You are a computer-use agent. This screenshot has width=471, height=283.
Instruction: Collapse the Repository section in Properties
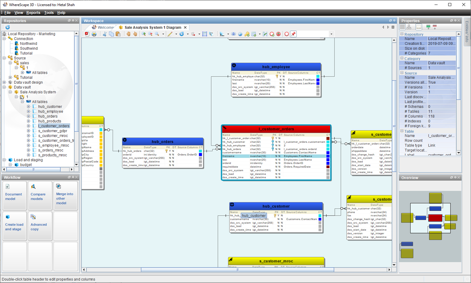click(402, 34)
